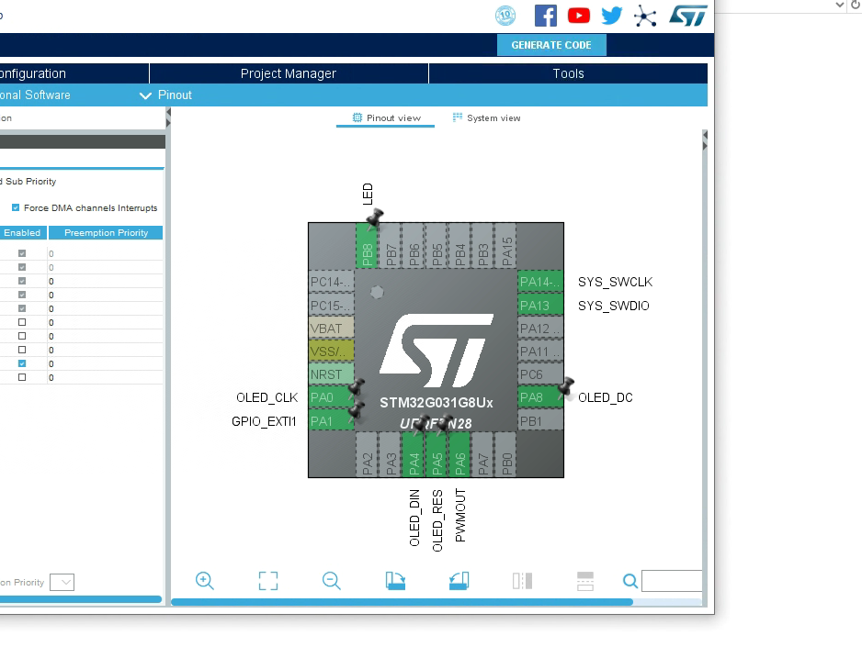Click the OLED_DC signal label
Image resolution: width=862 pixels, height=658 pixels.
(x=606, y=397)
